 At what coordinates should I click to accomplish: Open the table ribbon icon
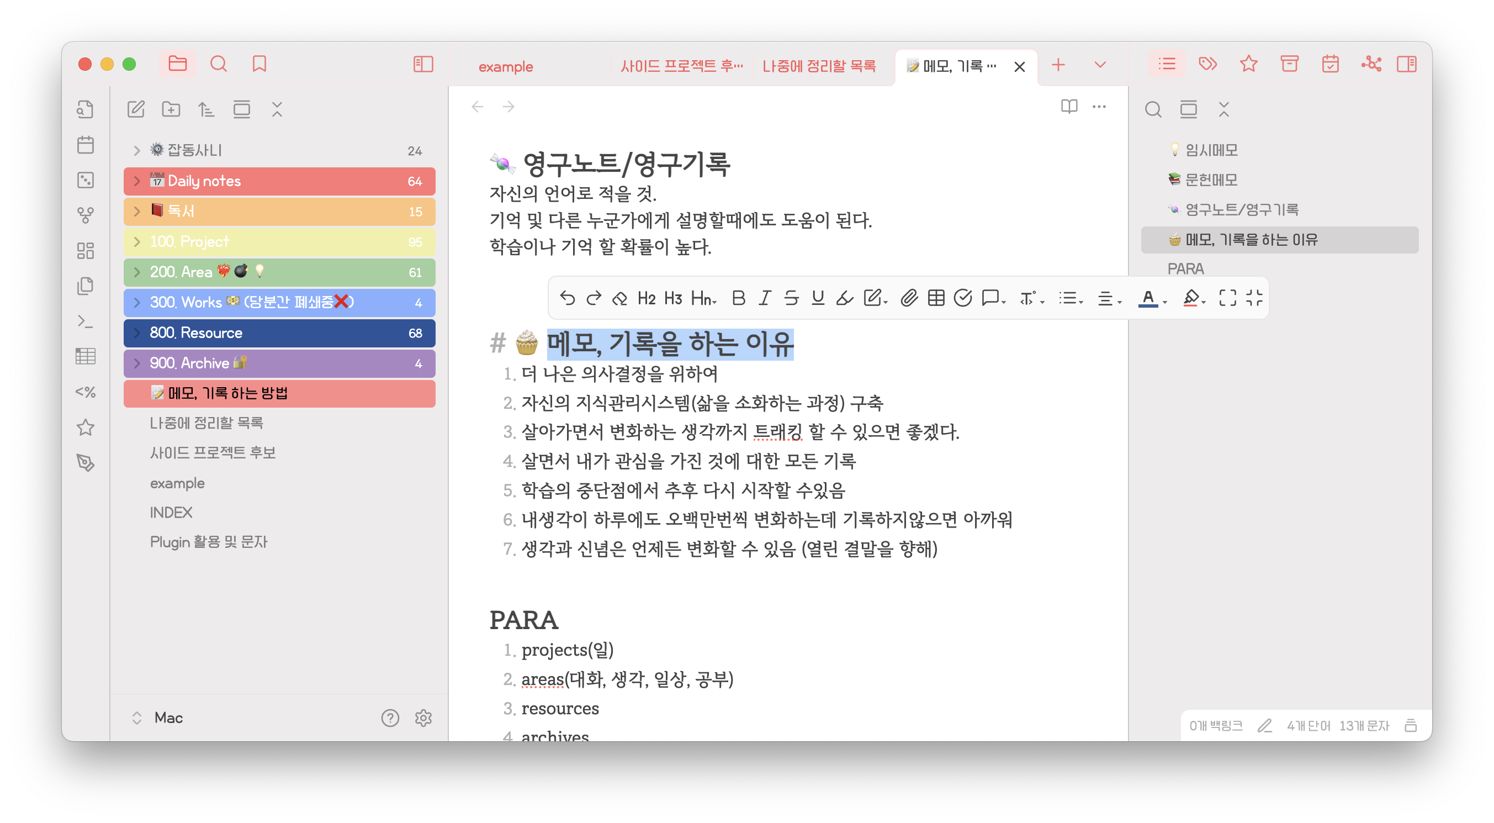coord(85,356)
